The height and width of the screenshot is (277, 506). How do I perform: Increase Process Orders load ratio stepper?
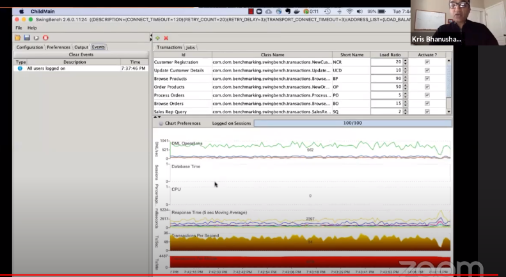(406, 93)
